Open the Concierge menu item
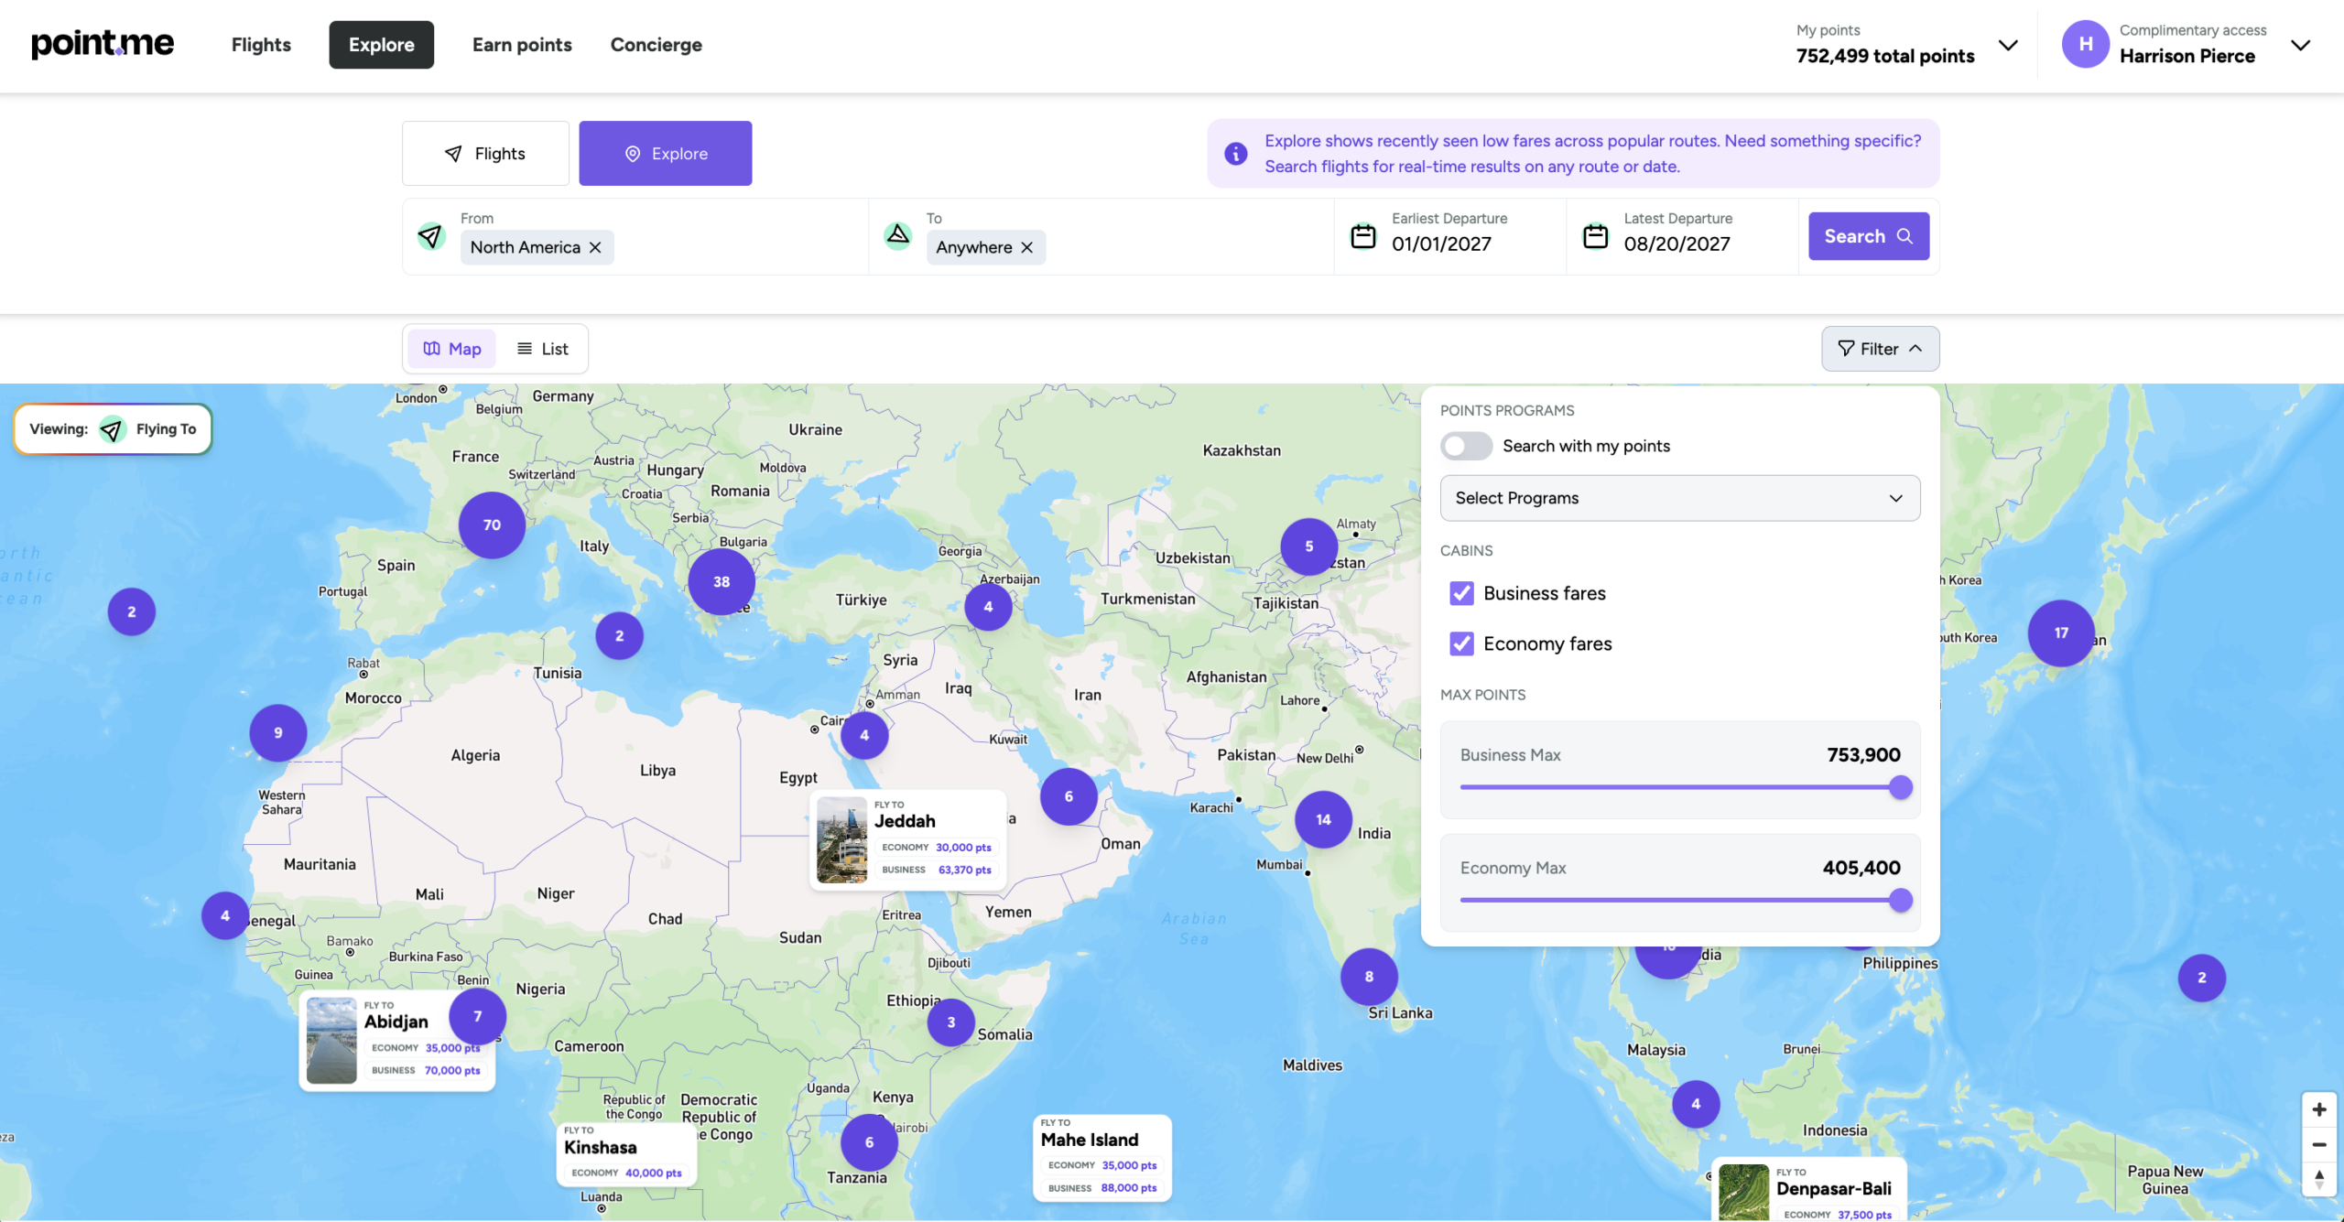 point(656,44)
